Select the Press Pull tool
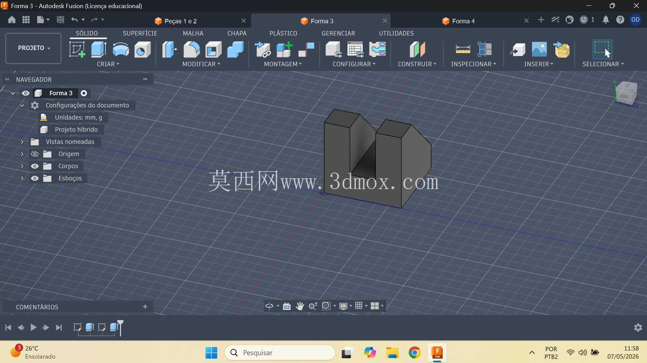 point(169,49)
